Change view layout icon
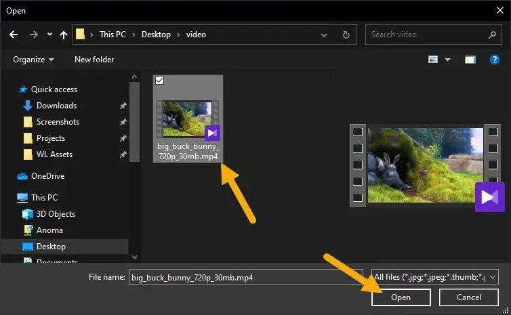The image size is (511, 315). coord(433,60)
